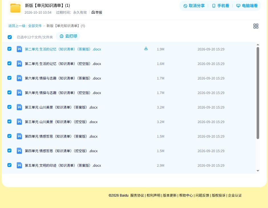Screen dimensions: 268x208
Task: Click Word icon of 第六单元 情操与志趣 答案版
Action: pyautogui.click(x=19, y=78)
